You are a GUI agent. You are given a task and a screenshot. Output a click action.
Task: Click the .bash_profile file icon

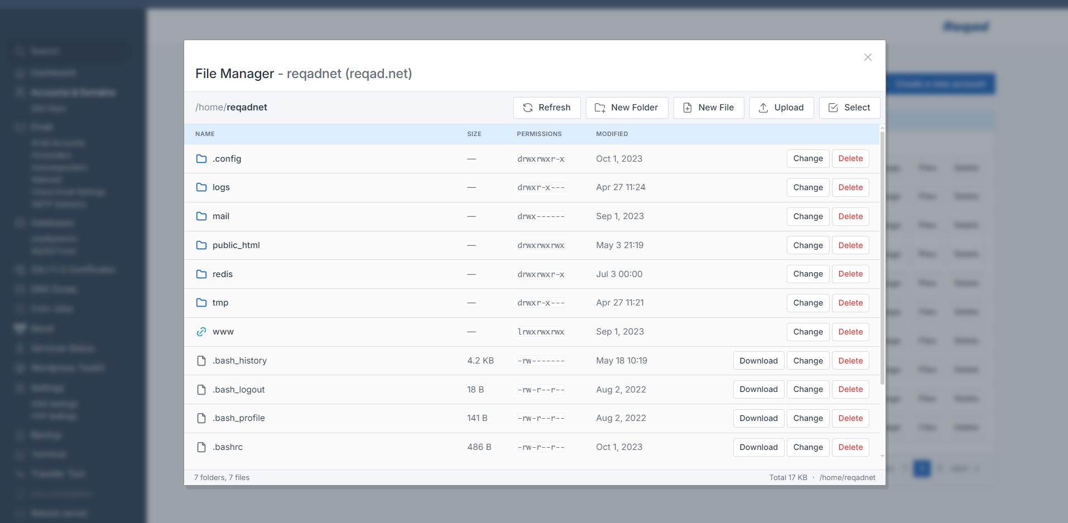(201, 418)
